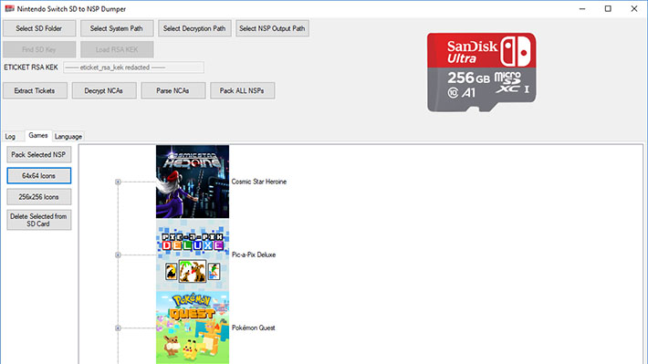Select the Pokémon Quest cover thumbnail
Image resolution: width=648 pixels, height=364 pixels.
click(x=193, y=328)
